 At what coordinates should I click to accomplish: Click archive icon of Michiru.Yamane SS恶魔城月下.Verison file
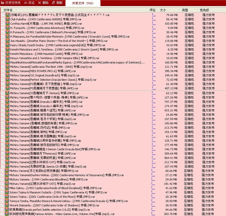(7, 93)
